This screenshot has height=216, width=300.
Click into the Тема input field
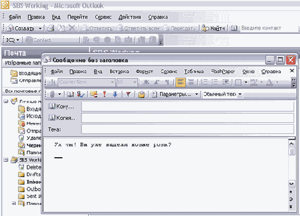tap(188, 129)
